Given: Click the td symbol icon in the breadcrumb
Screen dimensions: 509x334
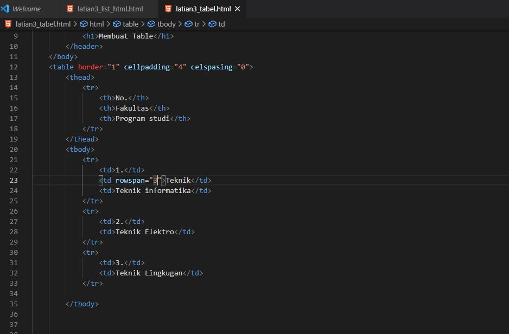Looking at the screenshot, I should point(212,24).
